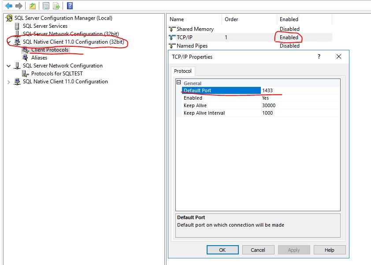Expand the bottom SQL Native Client 11.0 Configuration
The width and height of the screenshot is (371, 265).
9,82
